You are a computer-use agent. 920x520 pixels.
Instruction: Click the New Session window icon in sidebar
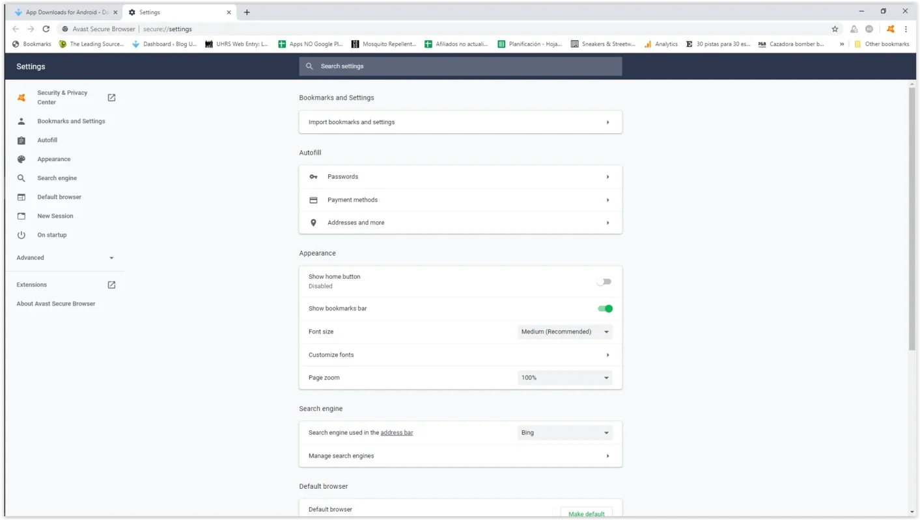coord(21,216)
